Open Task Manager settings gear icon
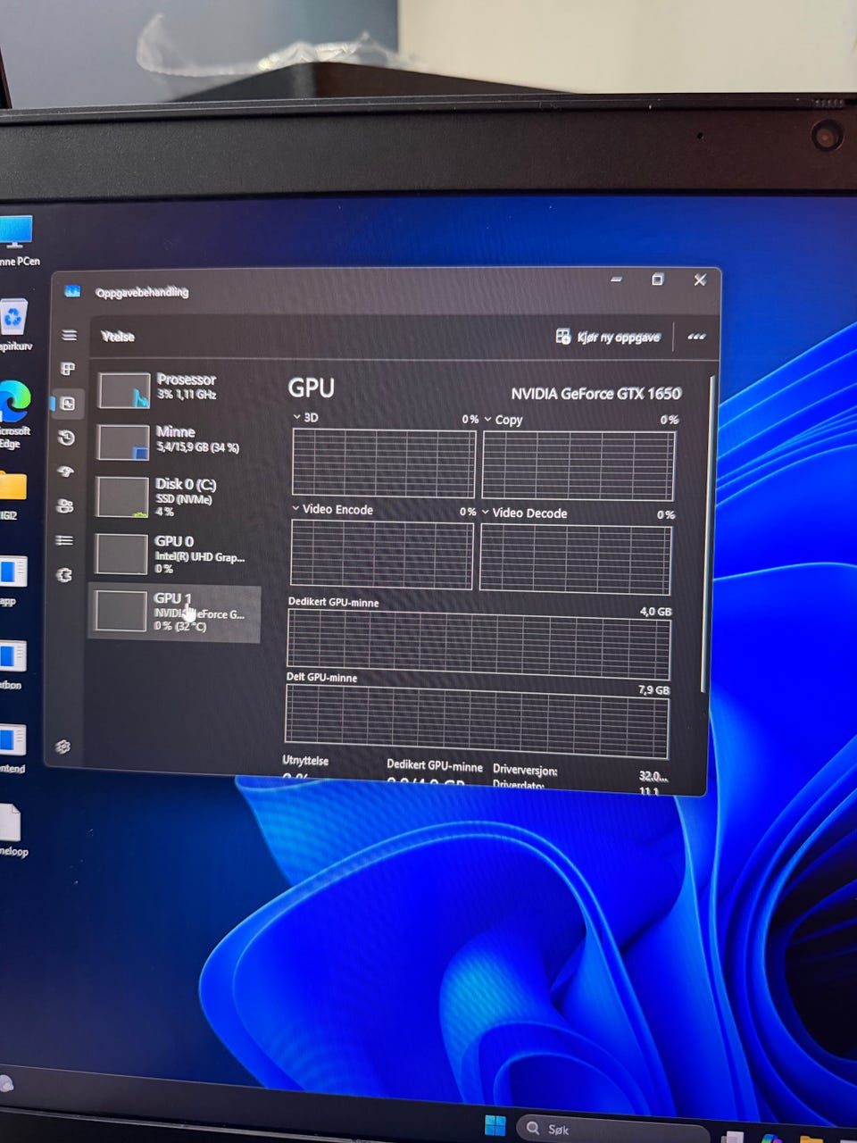 (x=62, y=747)
